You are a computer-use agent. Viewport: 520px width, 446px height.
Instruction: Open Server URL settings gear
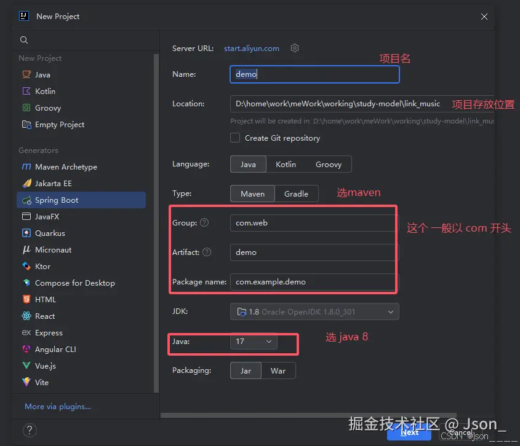click(x=295, y=48)
